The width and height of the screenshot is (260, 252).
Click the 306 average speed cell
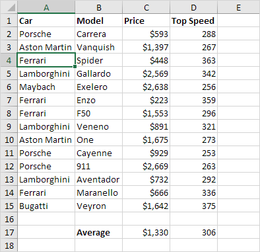point(194,232)
